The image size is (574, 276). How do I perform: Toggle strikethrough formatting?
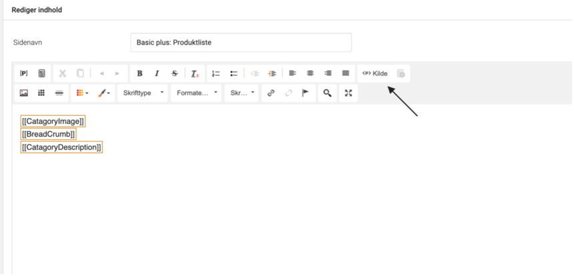click(x=174, y=73)
